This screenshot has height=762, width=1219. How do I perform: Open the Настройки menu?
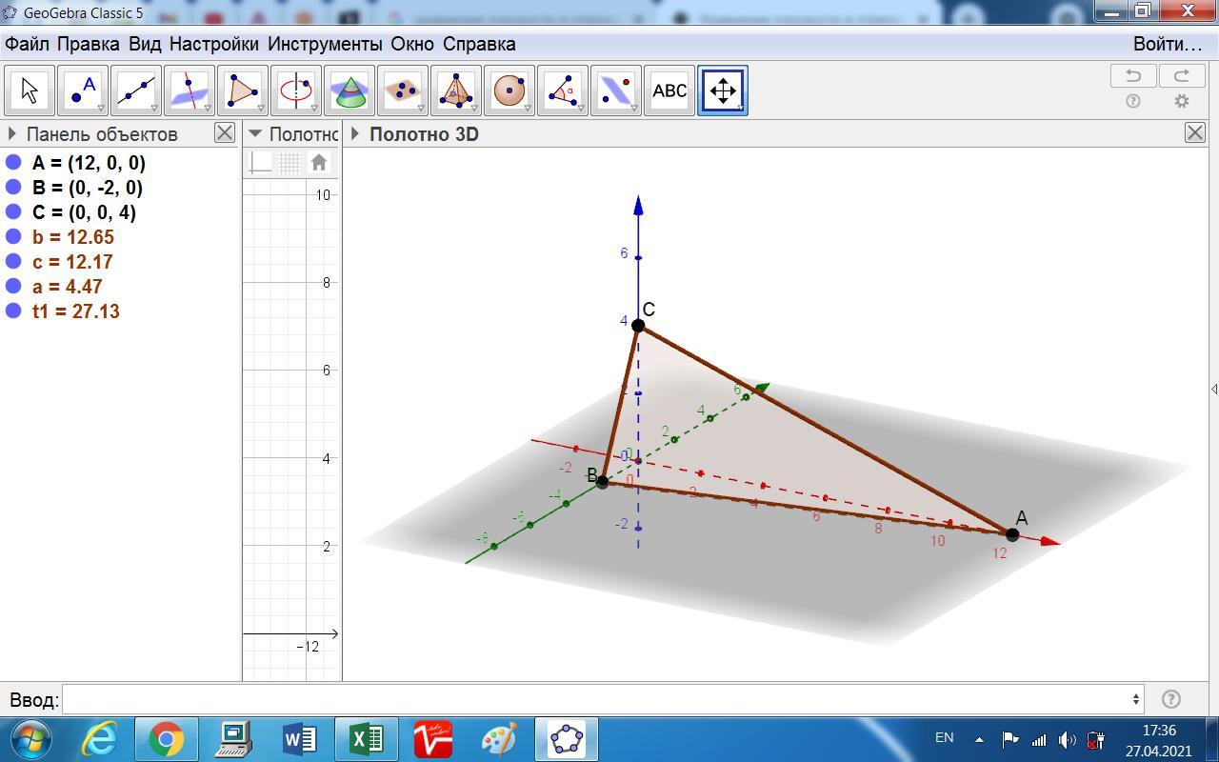tap(214, 44)
